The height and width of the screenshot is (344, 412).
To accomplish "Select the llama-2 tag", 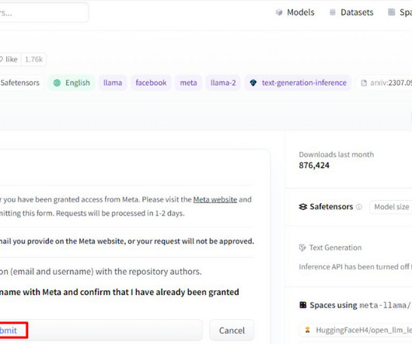I will click(223, 82).
